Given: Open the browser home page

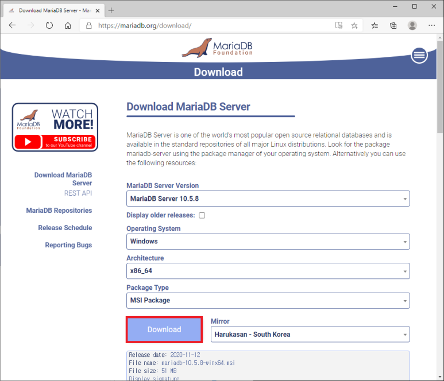Looking at the screenshot, I should point(68,25).
